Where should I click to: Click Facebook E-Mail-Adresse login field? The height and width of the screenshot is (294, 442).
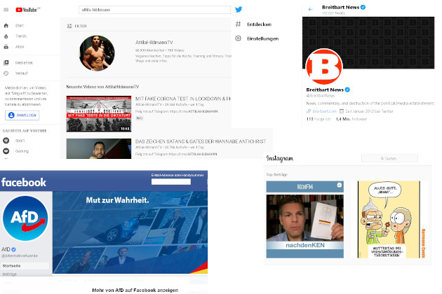pos(171,182)
